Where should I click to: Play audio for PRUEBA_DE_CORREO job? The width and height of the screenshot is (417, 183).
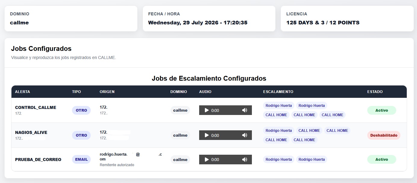tap(207, 160)
